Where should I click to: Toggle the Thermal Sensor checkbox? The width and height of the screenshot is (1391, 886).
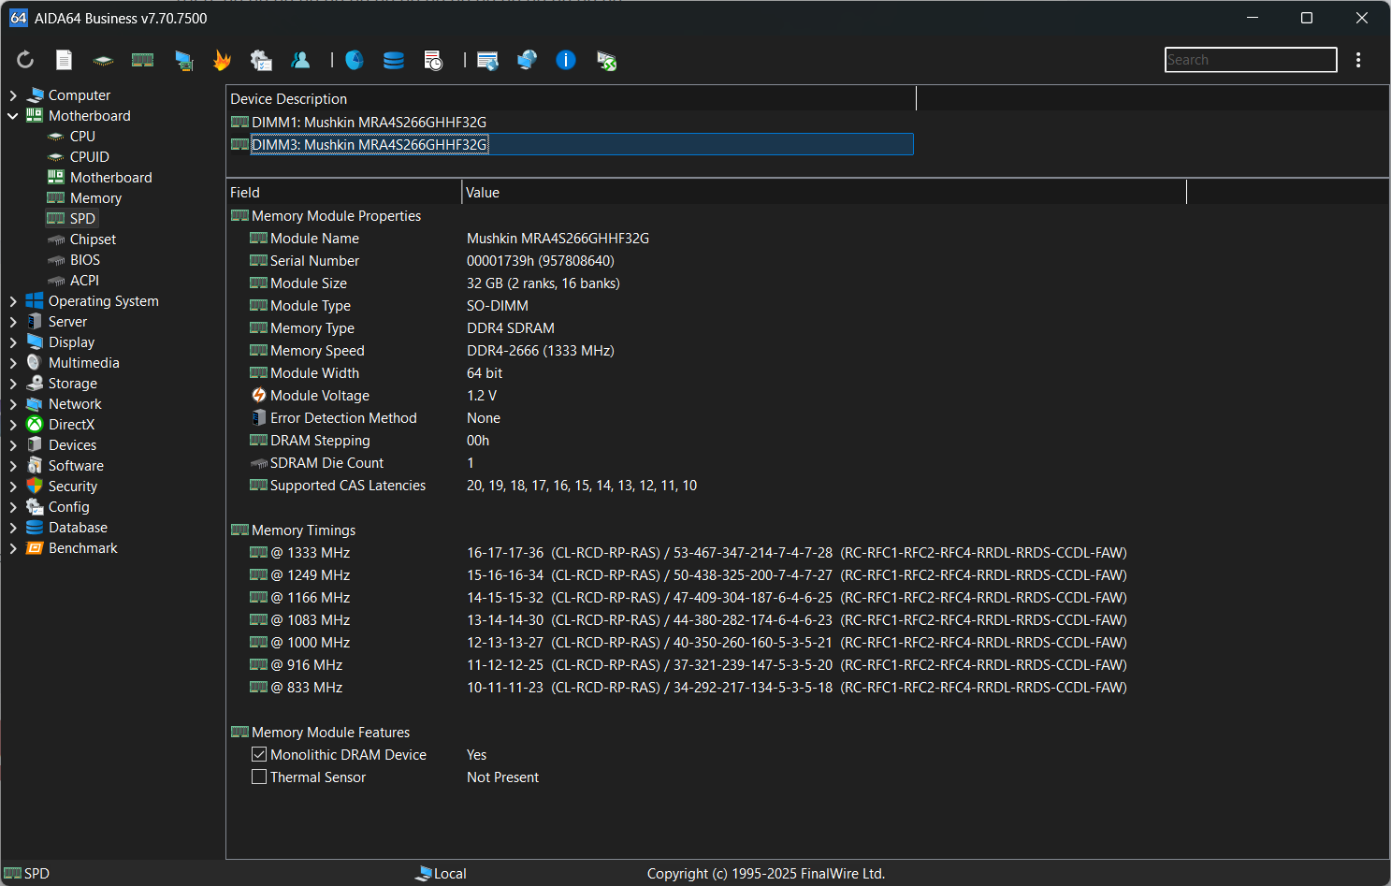tap(259, 777)
